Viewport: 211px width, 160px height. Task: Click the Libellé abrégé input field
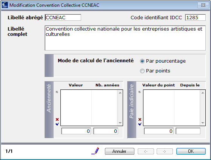[x=63, y=17]
